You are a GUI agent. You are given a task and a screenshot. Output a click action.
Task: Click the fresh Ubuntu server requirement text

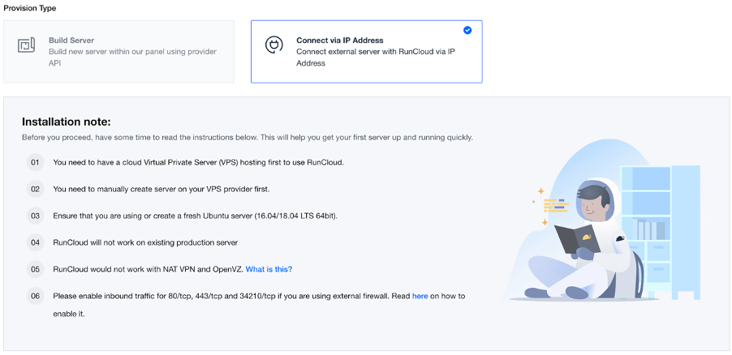click(x=195, y=216)
